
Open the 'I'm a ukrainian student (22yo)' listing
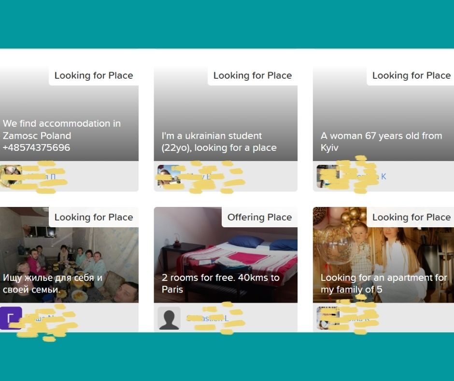[219, 142]
